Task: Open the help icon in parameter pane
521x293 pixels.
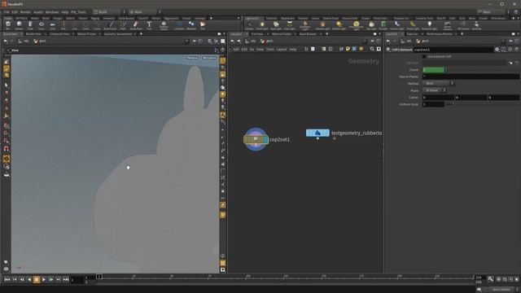Action: 516,50
